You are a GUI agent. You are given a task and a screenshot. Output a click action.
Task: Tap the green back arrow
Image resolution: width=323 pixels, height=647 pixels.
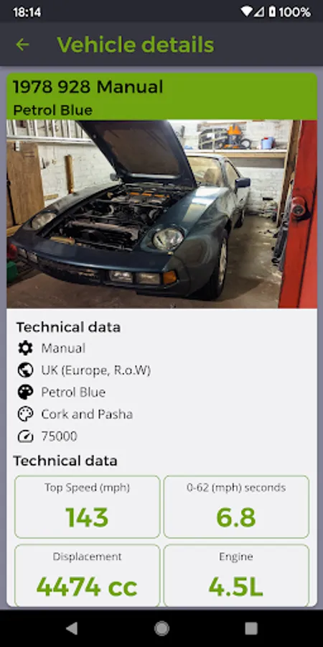tap(22, 45)
